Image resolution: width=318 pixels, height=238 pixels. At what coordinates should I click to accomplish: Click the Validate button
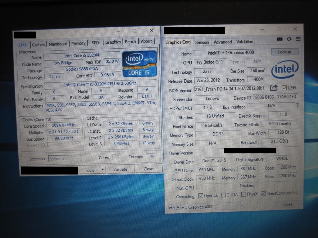[120, 170]
